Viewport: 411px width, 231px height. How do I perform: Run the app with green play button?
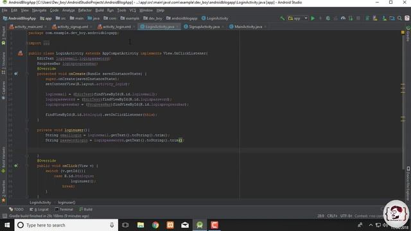(x=313, y=19)
